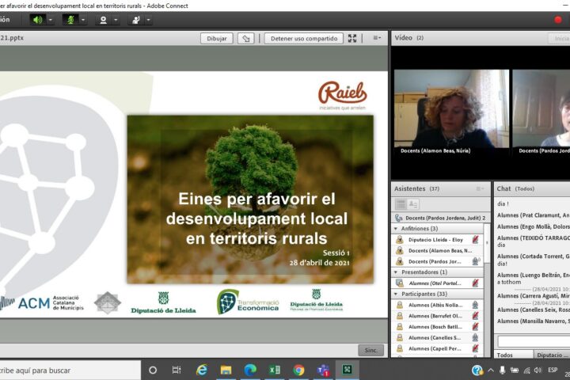
Task: Open Microsoft Teams from the taskbar
Action: (x=323, y=370)
